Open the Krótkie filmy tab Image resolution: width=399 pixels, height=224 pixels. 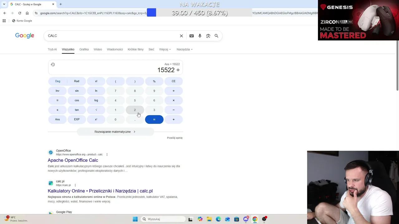click(136, 49)
